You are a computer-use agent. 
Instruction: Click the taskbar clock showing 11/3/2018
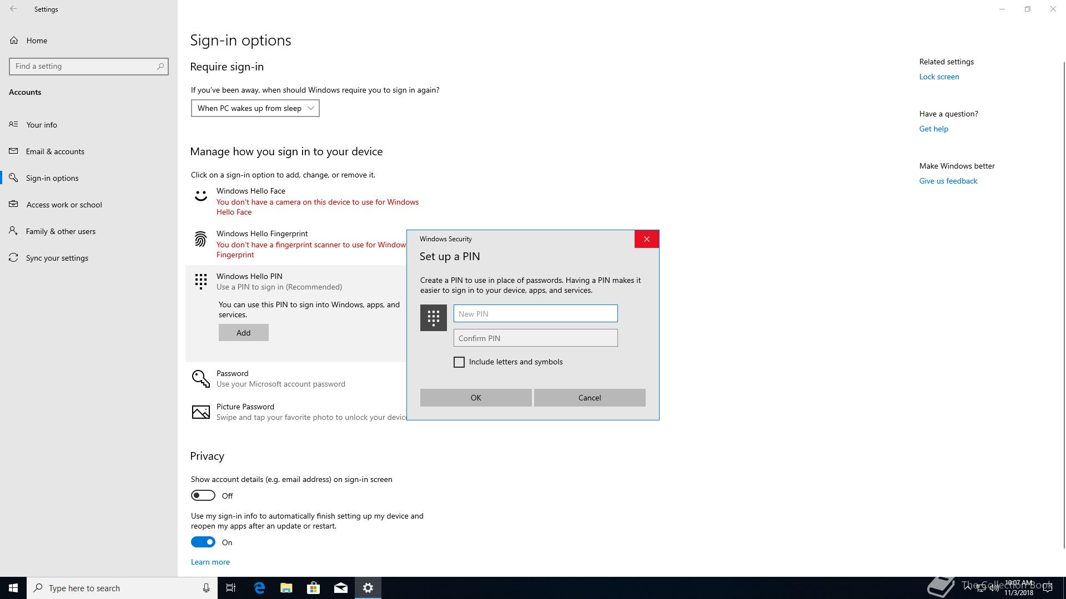click(1019, 588)
